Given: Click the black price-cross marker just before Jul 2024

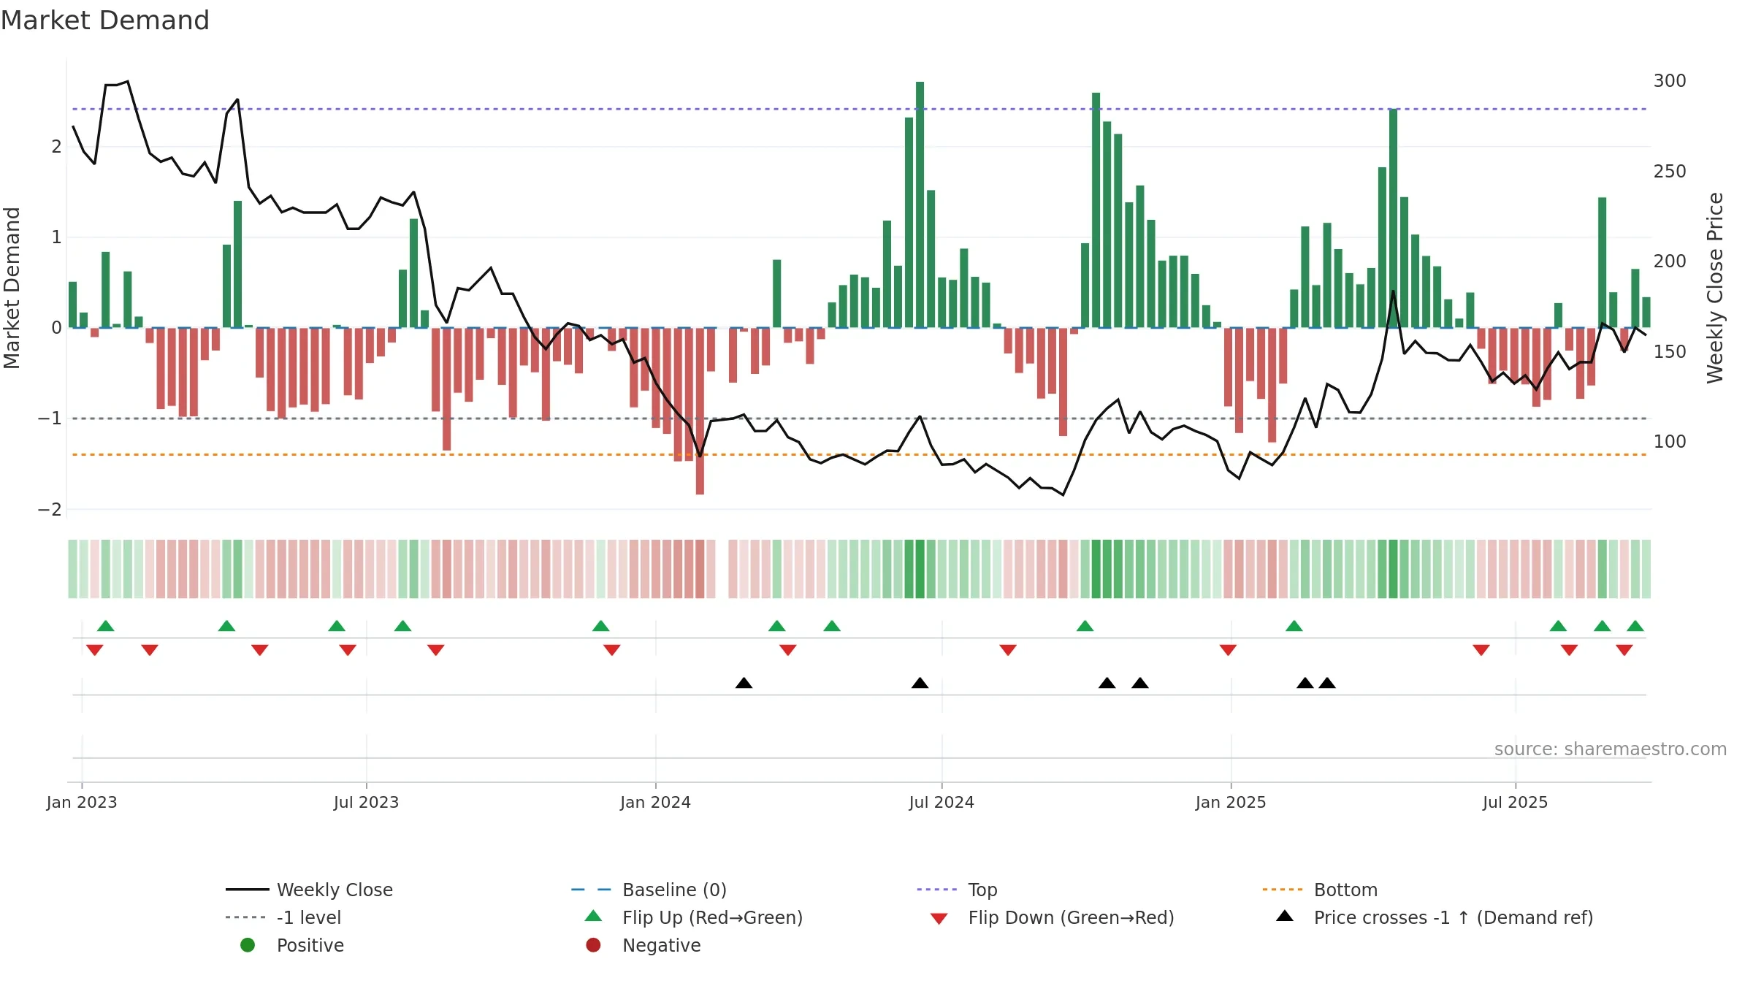Looking at the screenshot, I should [x=920, y=683].
